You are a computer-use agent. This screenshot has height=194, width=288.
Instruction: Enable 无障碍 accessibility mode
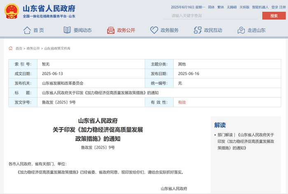coord(231,7)
